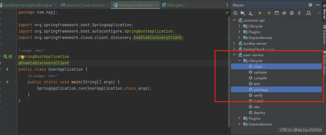Click Generate Sources and Update Folders icon

pyautogui.click(x=243, y=13)
